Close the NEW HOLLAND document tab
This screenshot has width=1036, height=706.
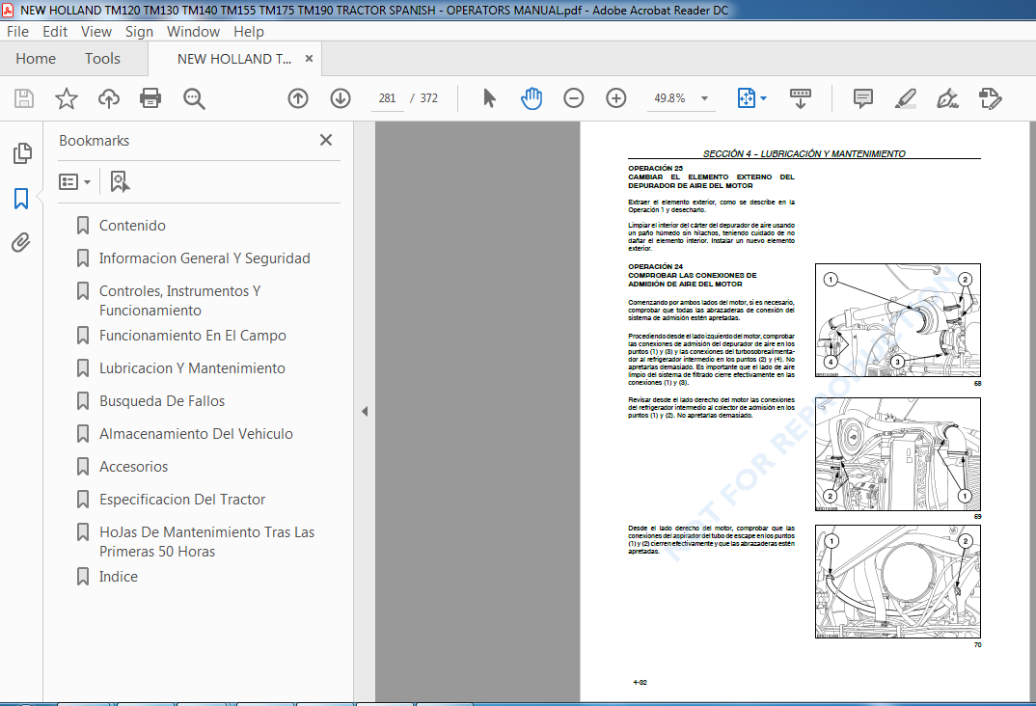click(x=309, y=59)
